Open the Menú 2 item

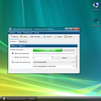22,46
